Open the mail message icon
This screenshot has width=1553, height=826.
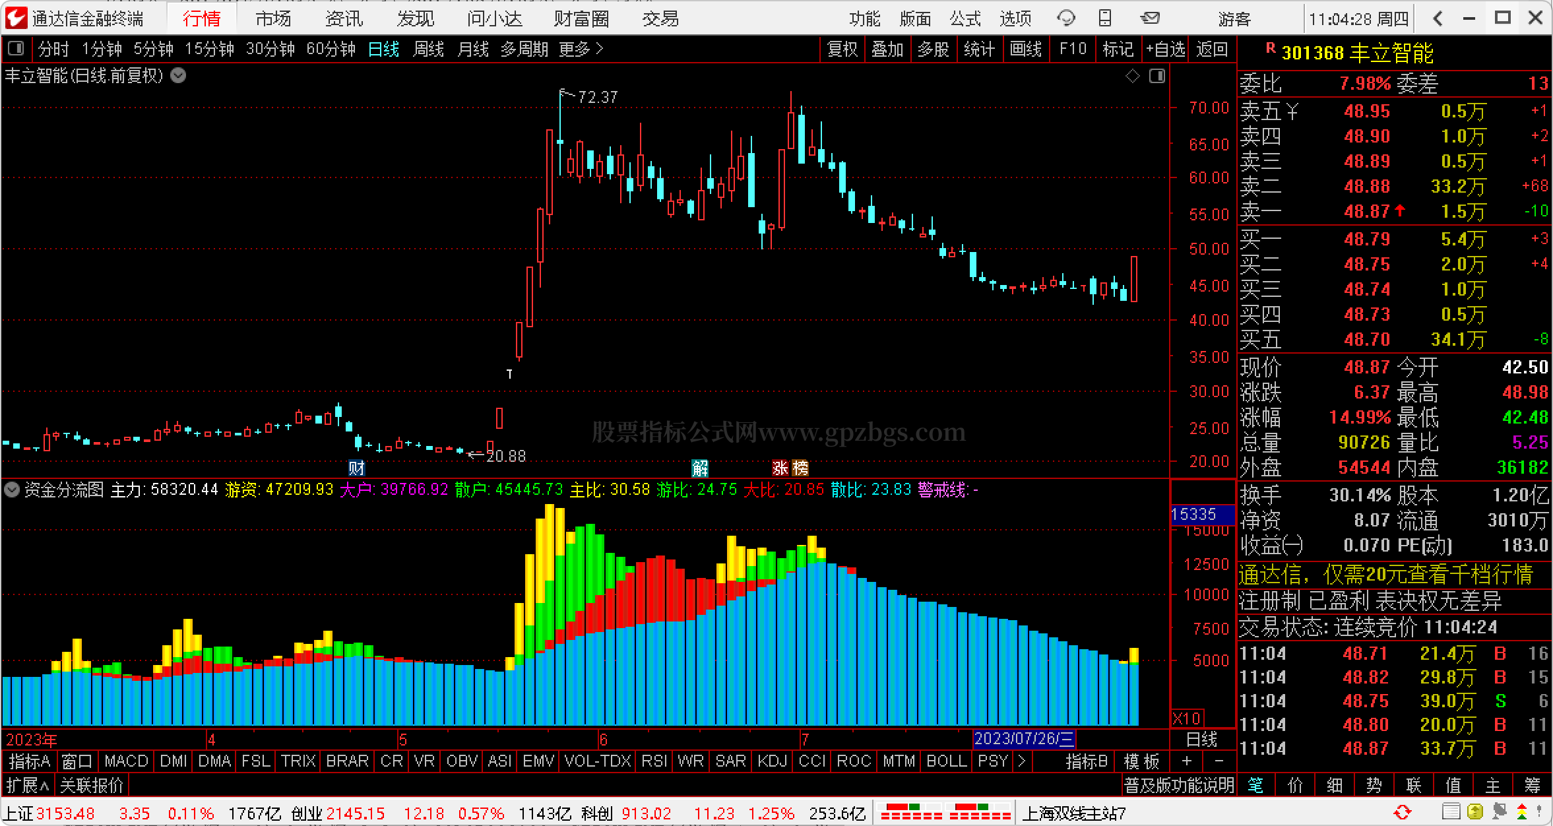[x=1150, y=18]
